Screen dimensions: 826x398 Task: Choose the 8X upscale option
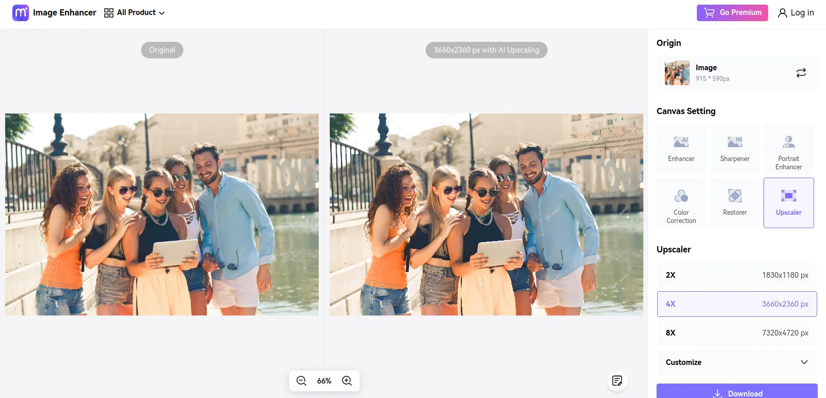coord(737,333)
